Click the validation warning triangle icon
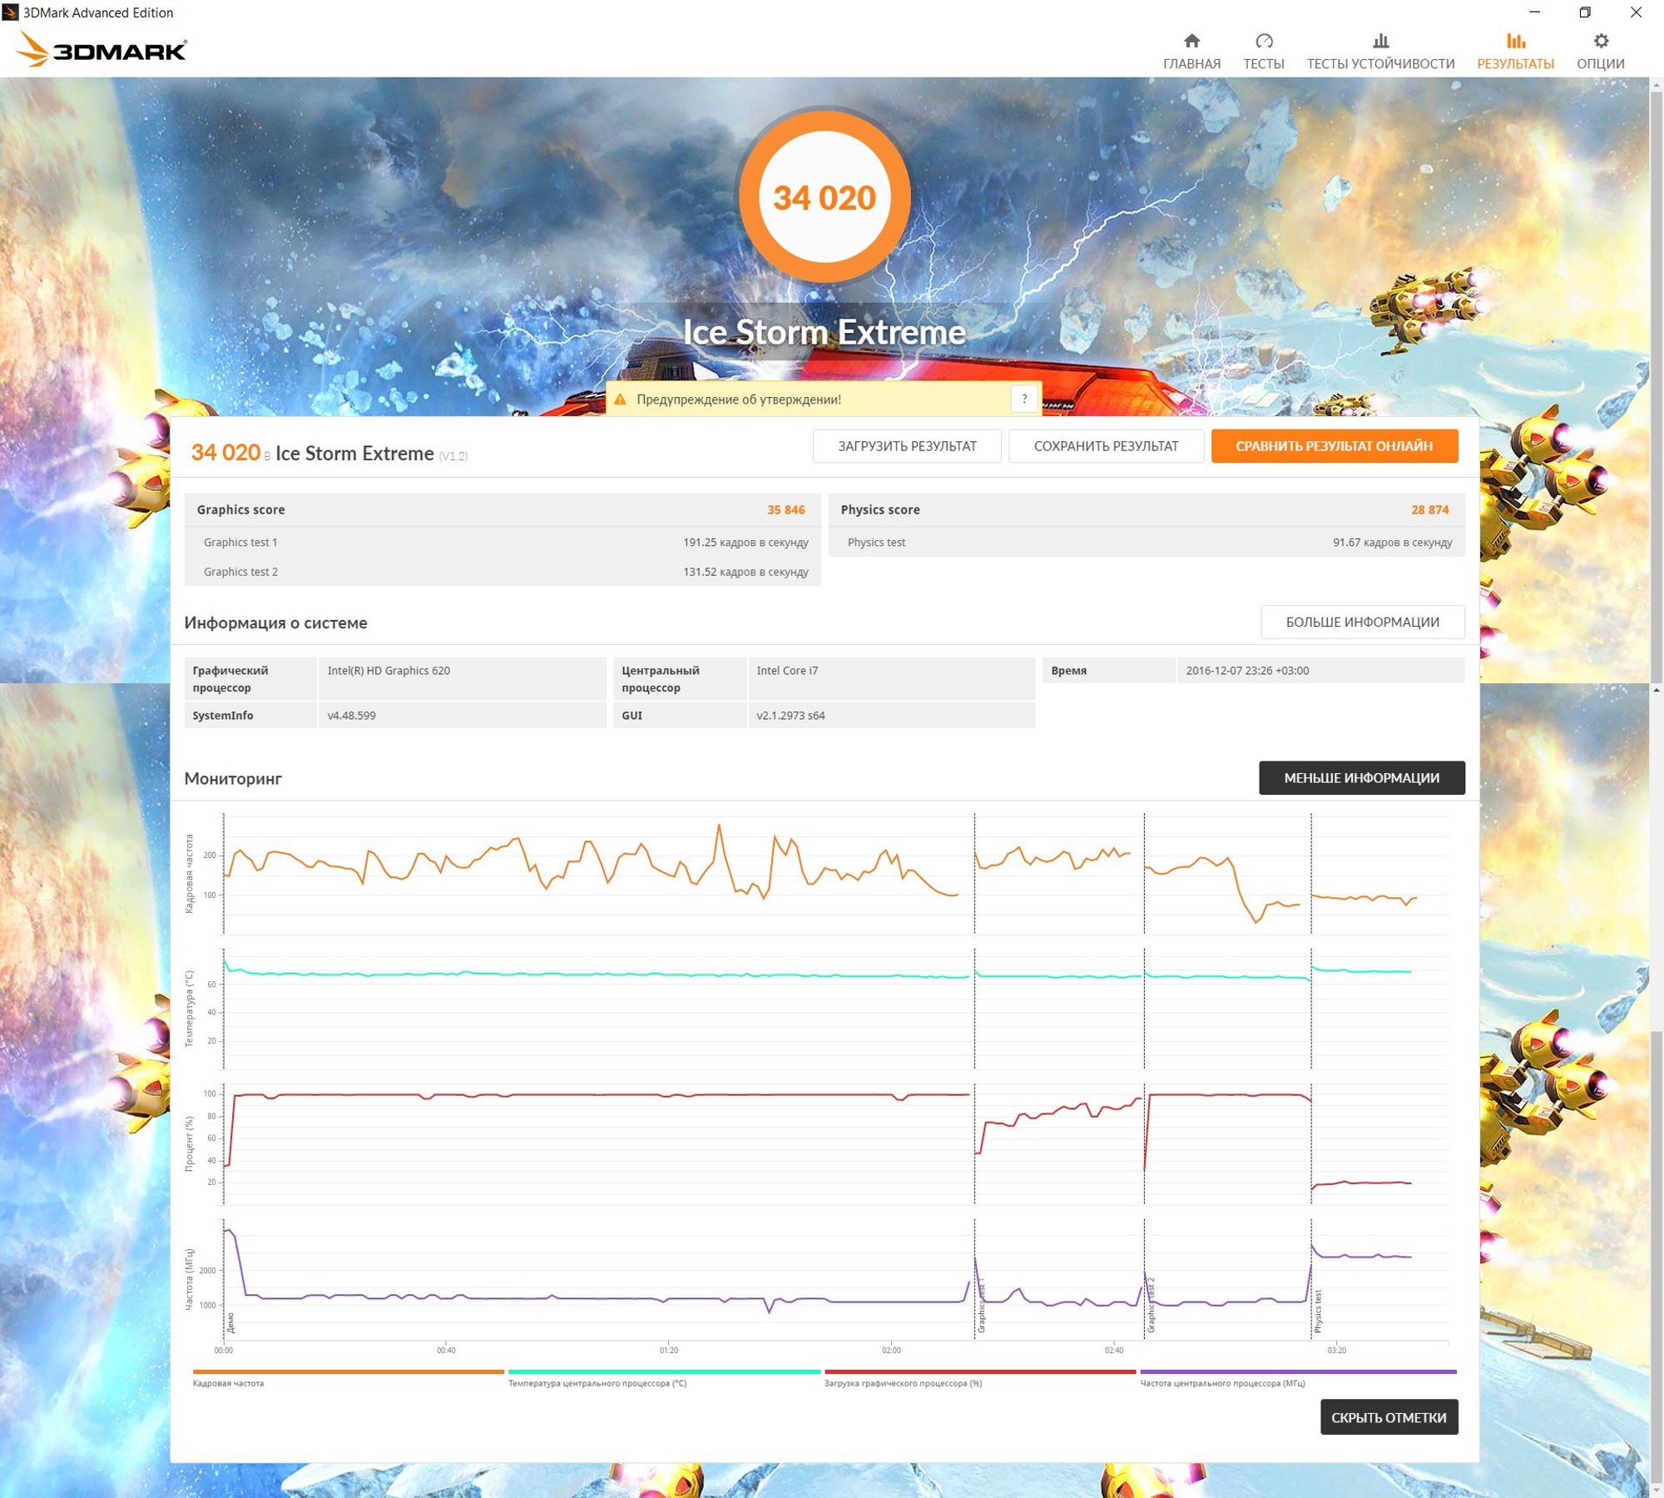1664x1498 pixels. 620,399
